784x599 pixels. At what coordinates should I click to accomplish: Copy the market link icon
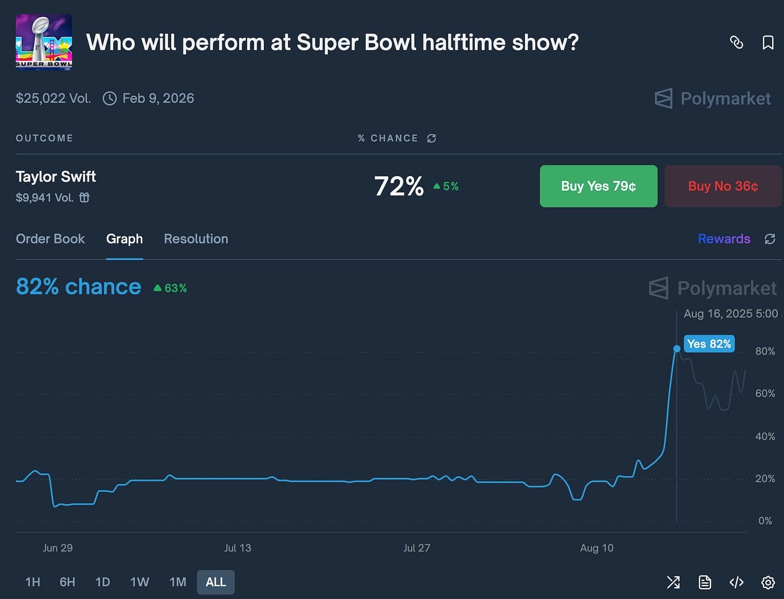coord(736,42)
